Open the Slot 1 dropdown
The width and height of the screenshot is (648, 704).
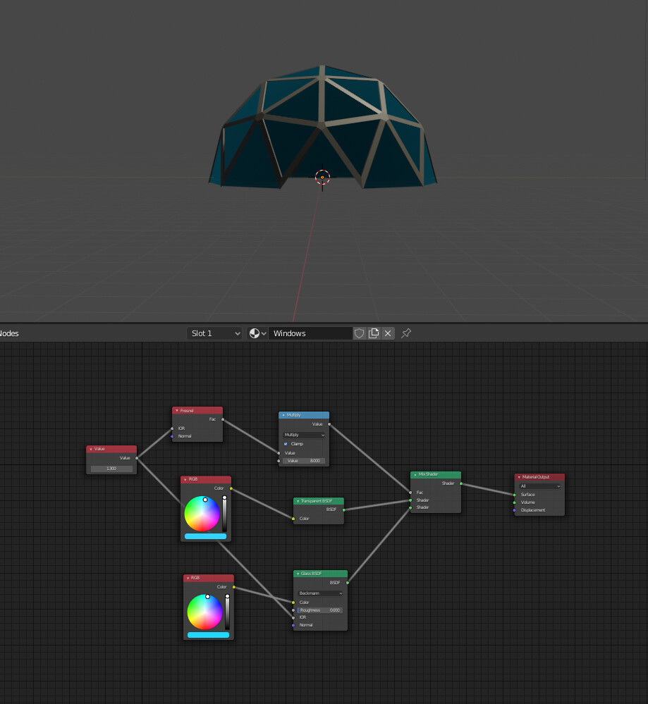[214, 333]
